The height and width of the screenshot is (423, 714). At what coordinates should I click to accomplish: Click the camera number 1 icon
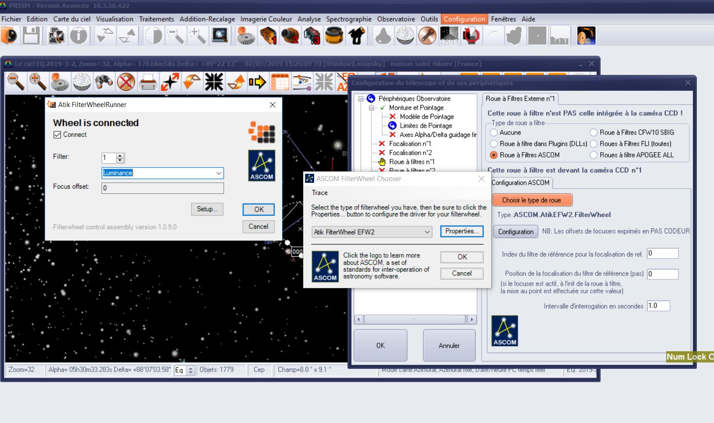268,36
